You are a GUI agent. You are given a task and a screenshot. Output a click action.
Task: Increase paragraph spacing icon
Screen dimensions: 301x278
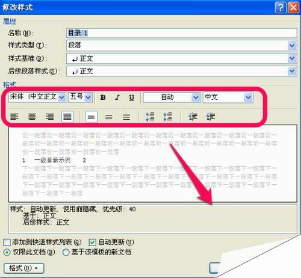(150, 117)
